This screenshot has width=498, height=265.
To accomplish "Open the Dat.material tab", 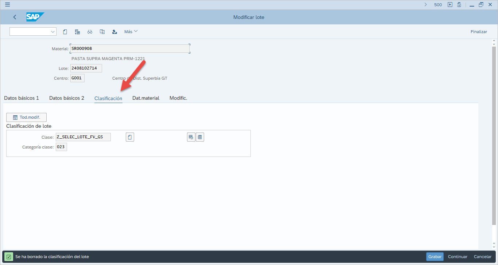I will click(x=146, y=98).
